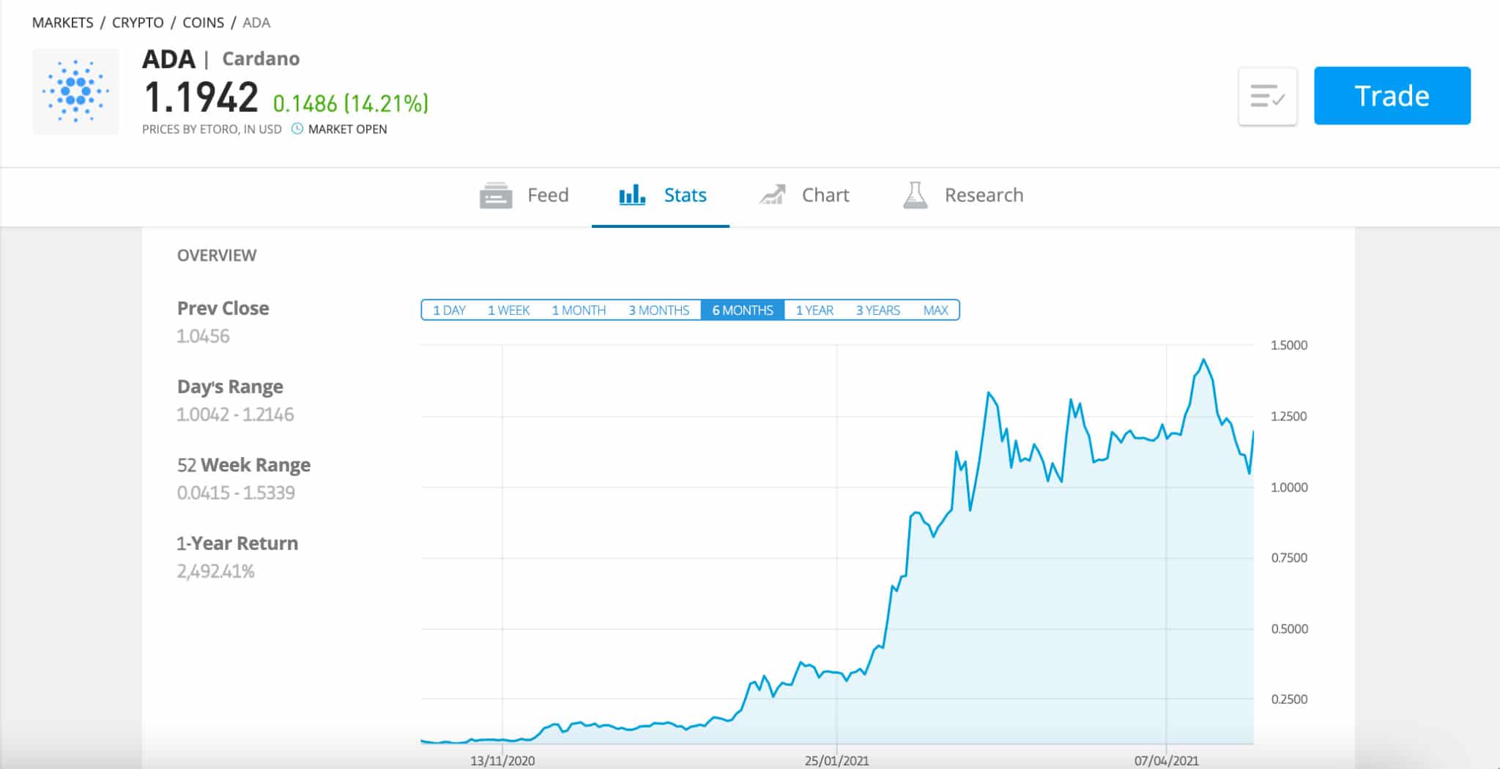This screenshot has width=1500, height=769.
Task: Click the value 0.0415 - 1.5339
Action: (236, 493)
